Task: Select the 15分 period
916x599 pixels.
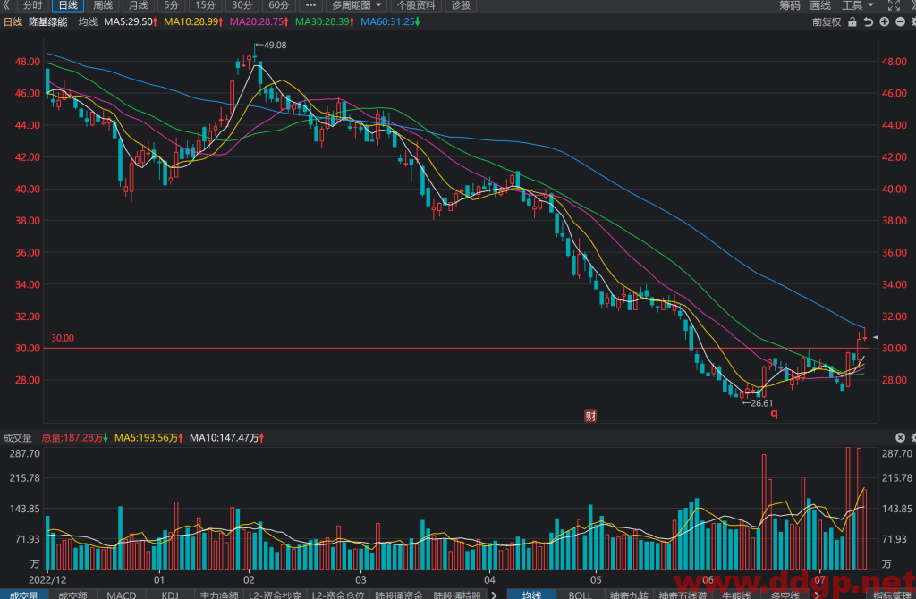Action: (x=206, y=5)
